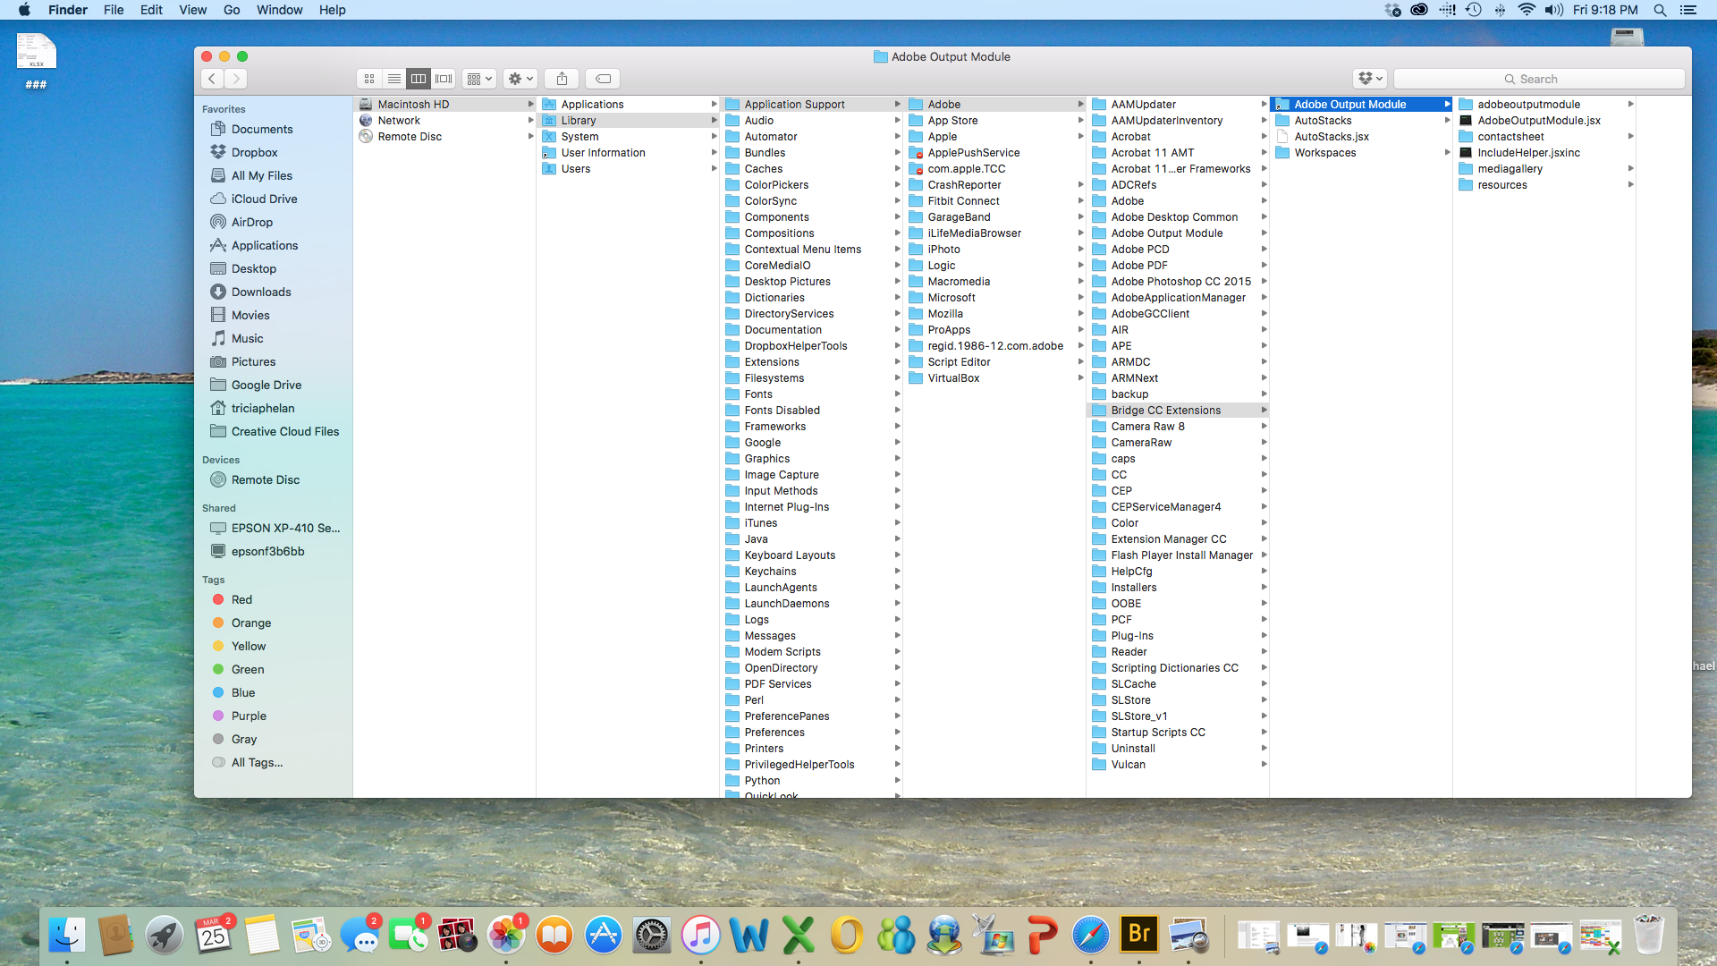Image resolution: width=1717 pixels, height=966 pixels.
Task: Open the Edit menu
Action: tap(151, 10)
